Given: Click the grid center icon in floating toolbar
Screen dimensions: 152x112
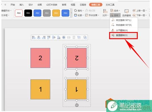Looking at the screenshot, I should pyautogui.click(x=64, y=37).
